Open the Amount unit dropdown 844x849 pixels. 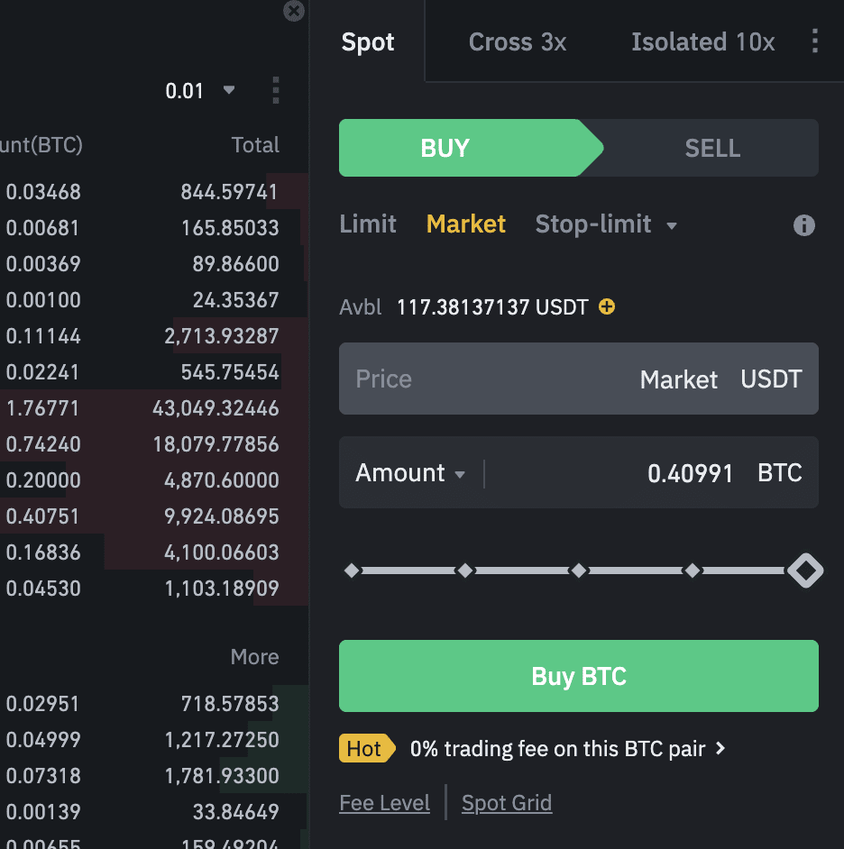(411, 473)
